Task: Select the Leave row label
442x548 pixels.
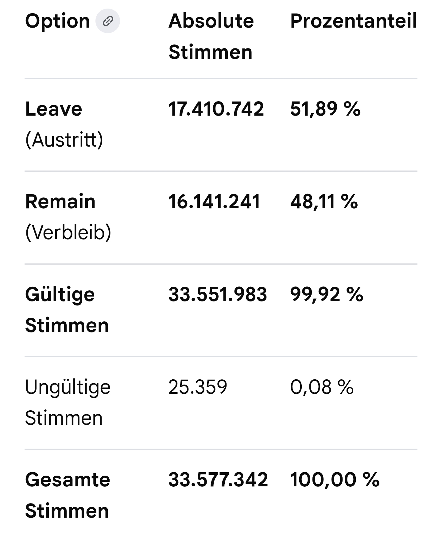Action: 54,109
